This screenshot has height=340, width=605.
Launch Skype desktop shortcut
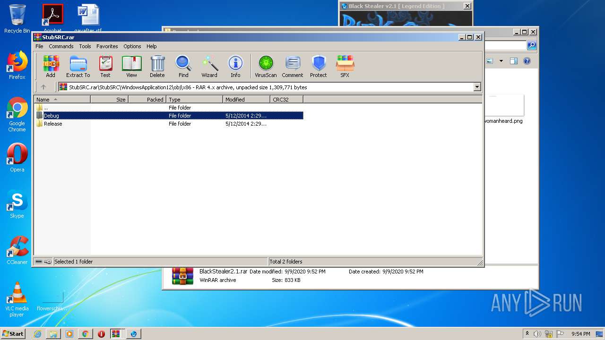click(17, 204)
